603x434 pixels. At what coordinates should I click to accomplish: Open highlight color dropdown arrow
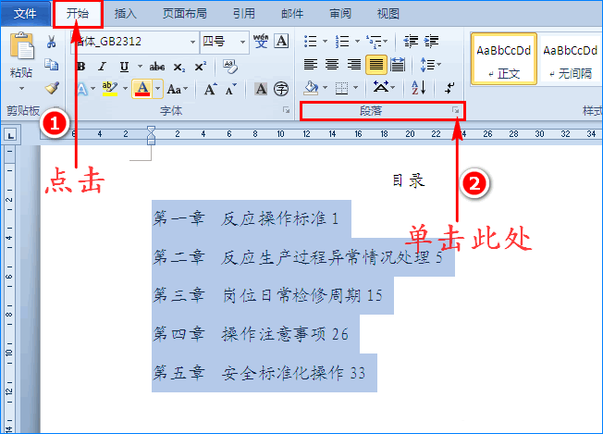(x=125, y=89)
